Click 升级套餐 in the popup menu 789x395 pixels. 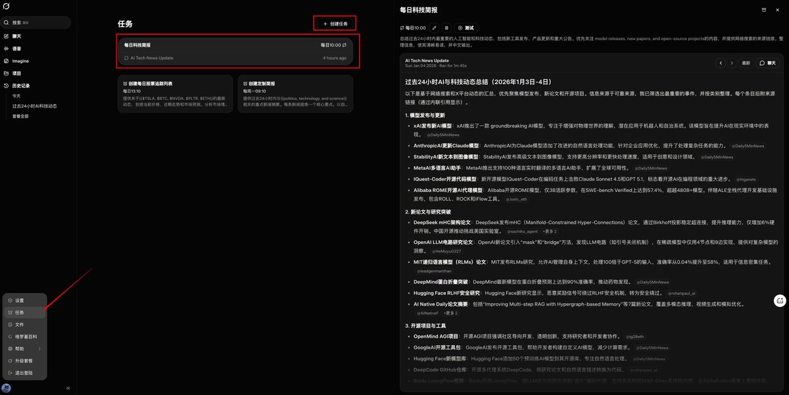pos(24,361)
